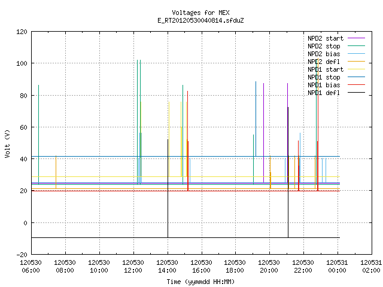This screenshot has width=383, height=287.
Task: Click the "16:00" x-axis time label
Action: (x=201, y=271)
